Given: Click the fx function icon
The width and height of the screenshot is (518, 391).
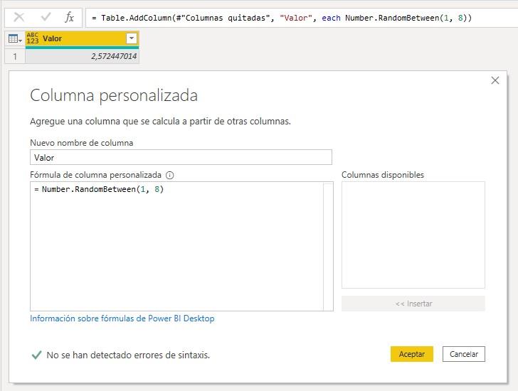Looking at the screenshot, I should 69,17.
